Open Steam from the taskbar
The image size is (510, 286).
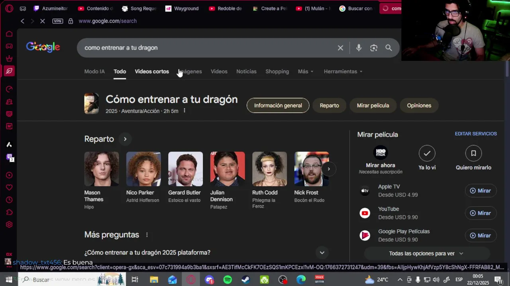coord(246,280)
